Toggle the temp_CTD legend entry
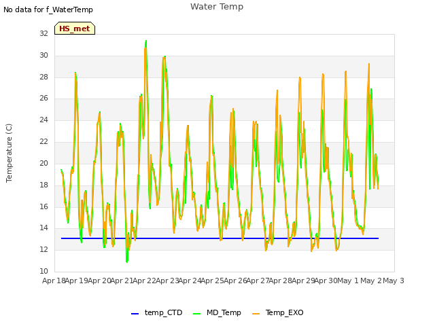 [156, 312]
